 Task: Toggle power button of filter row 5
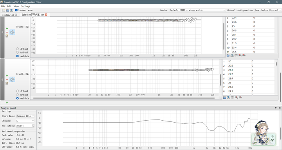(x=12, y=33)
